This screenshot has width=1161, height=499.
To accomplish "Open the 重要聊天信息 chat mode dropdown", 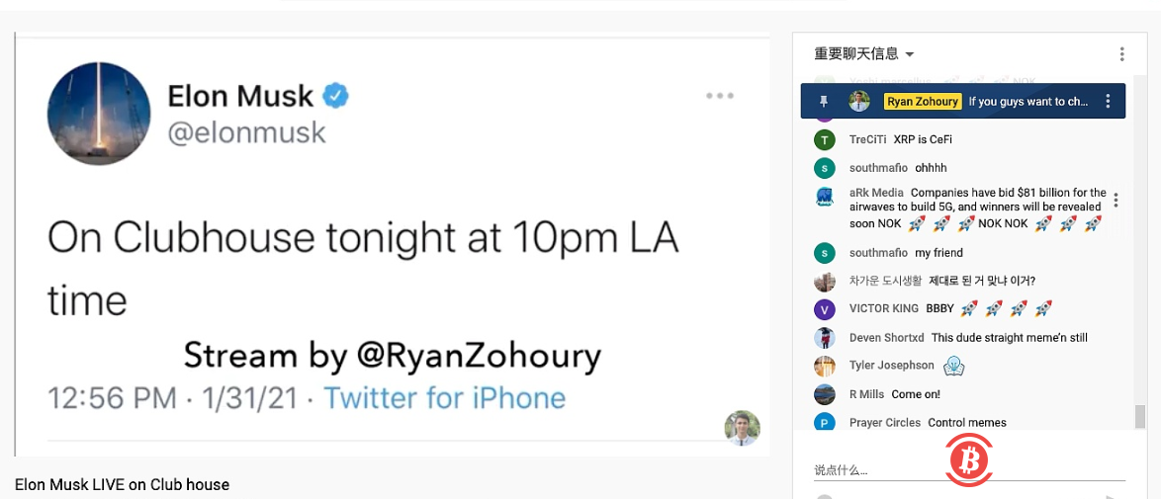I will click(864, 54).
